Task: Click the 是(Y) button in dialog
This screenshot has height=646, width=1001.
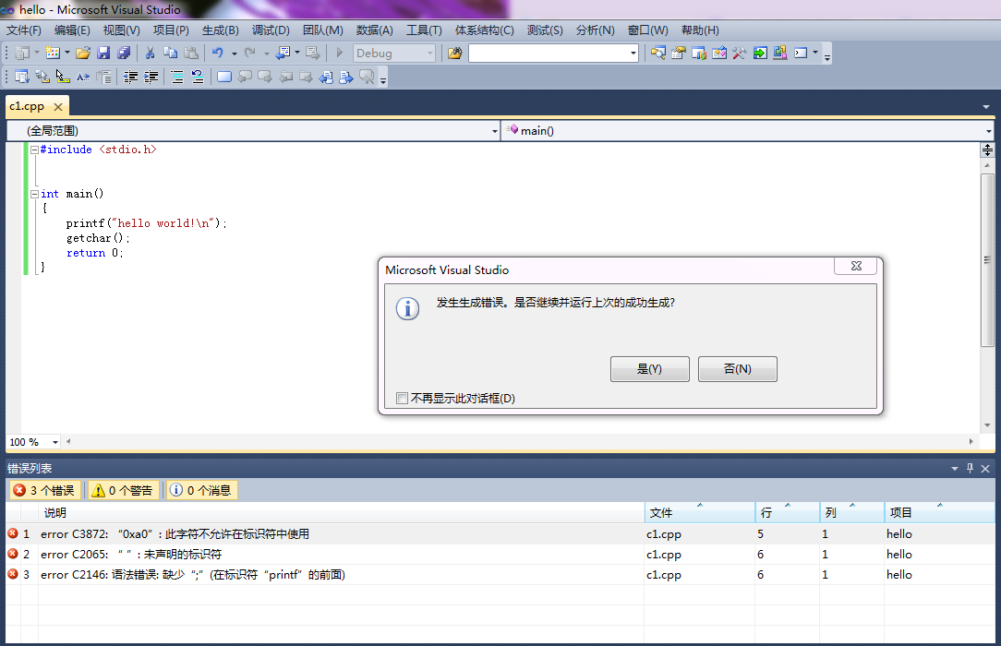Action: (650, 369)
